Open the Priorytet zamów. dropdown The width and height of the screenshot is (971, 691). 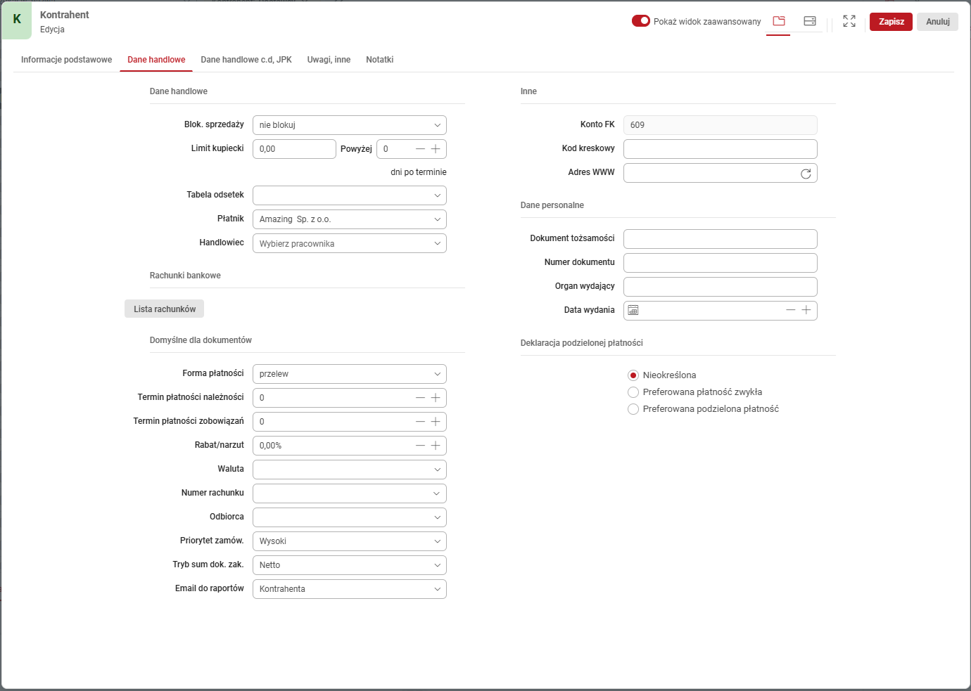point(349,541)
